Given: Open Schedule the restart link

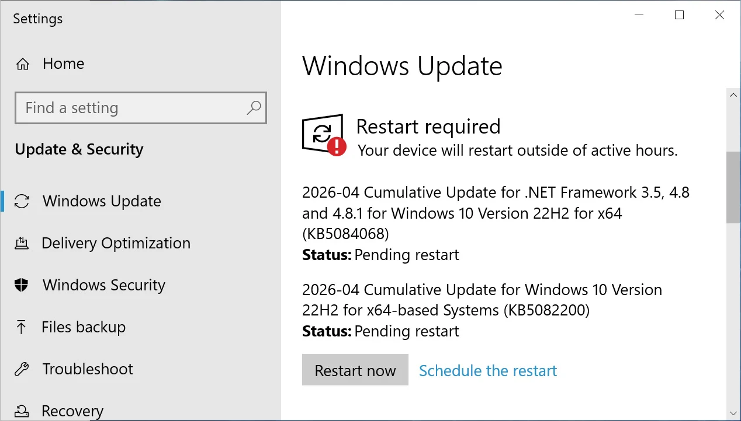Looking at the screenshot, I should click(487, 370).
